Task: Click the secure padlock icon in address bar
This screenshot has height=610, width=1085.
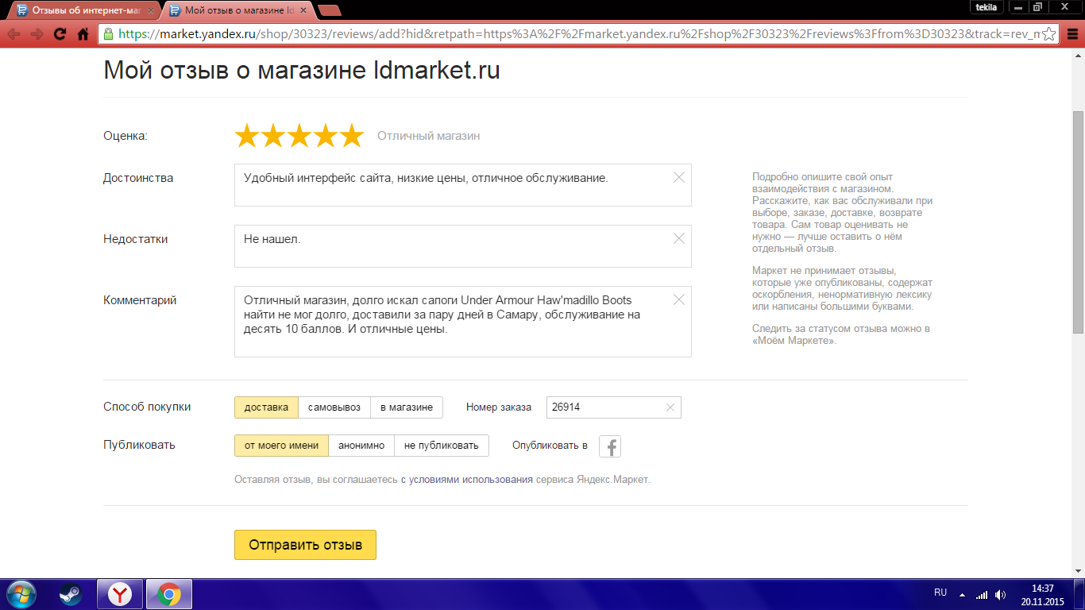Action: (x=108, y=34)
